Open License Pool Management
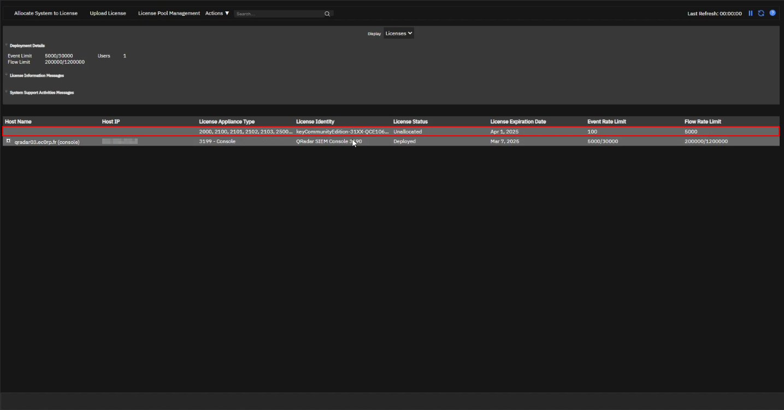Viewport: 784px width, 410px height. tap(169, 13)
